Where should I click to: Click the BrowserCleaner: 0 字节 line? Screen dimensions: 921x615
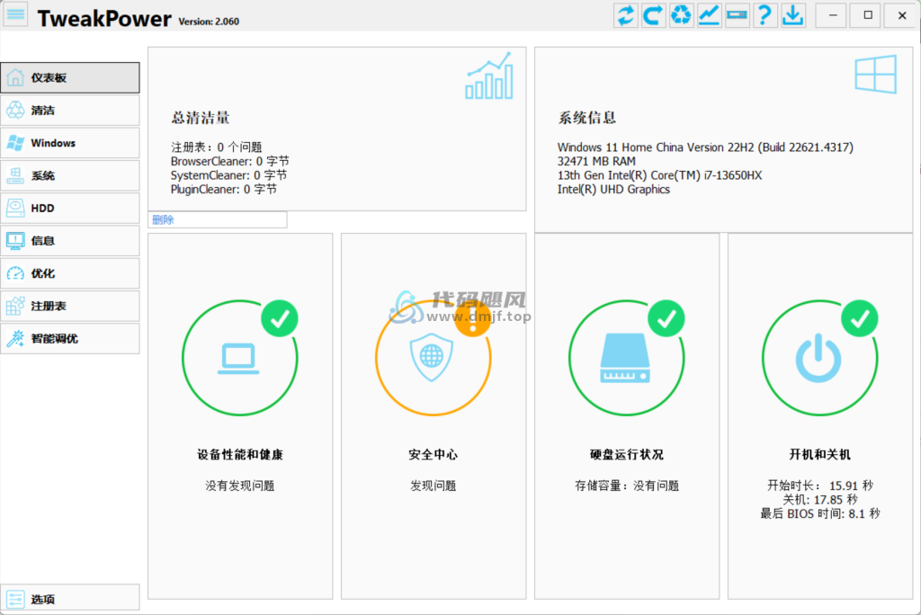[229, 161]
